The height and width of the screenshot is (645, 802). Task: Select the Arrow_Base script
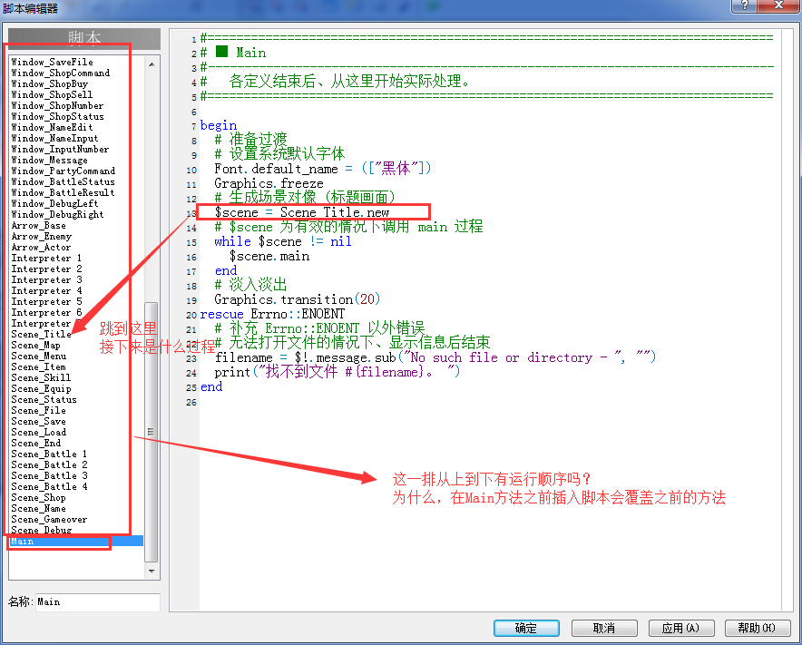click(x=38, y=226)
